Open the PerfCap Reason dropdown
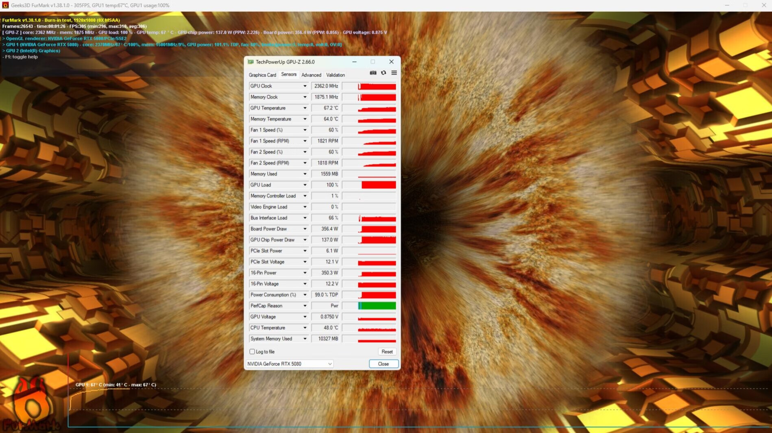The image size is (772, 433). point(305,306)
